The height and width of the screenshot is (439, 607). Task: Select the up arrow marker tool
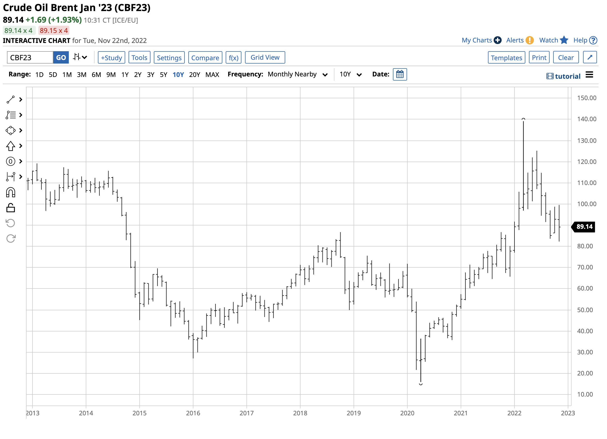point(11,146)
